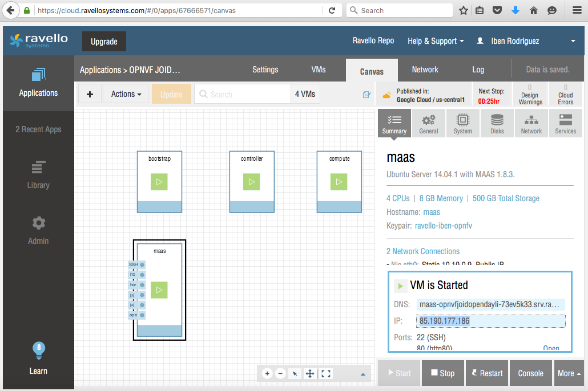This screenshot has height=391, width=588.
Task: Click the controller VM play icon
Action: (x=251, y=182)
